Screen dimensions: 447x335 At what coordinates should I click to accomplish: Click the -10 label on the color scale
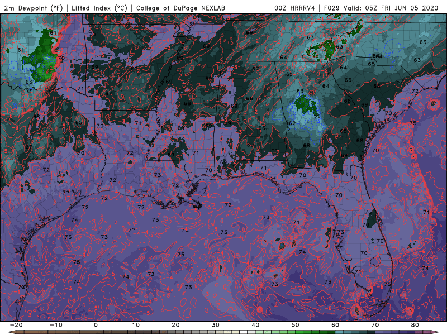[56, 325]
